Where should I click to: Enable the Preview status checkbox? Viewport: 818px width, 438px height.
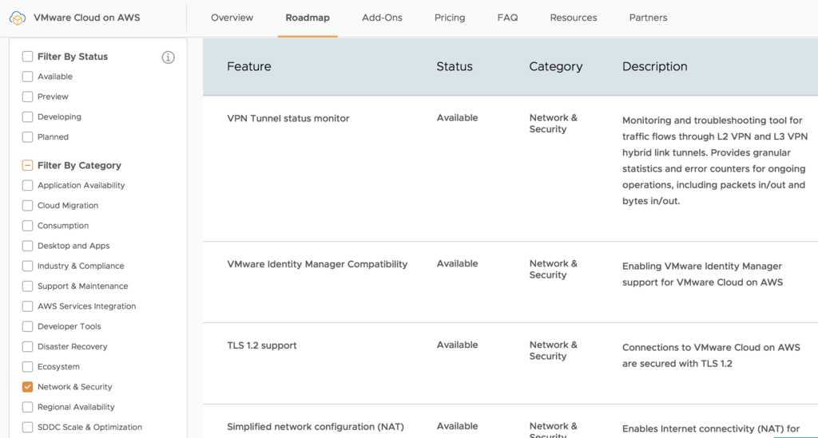28,97
